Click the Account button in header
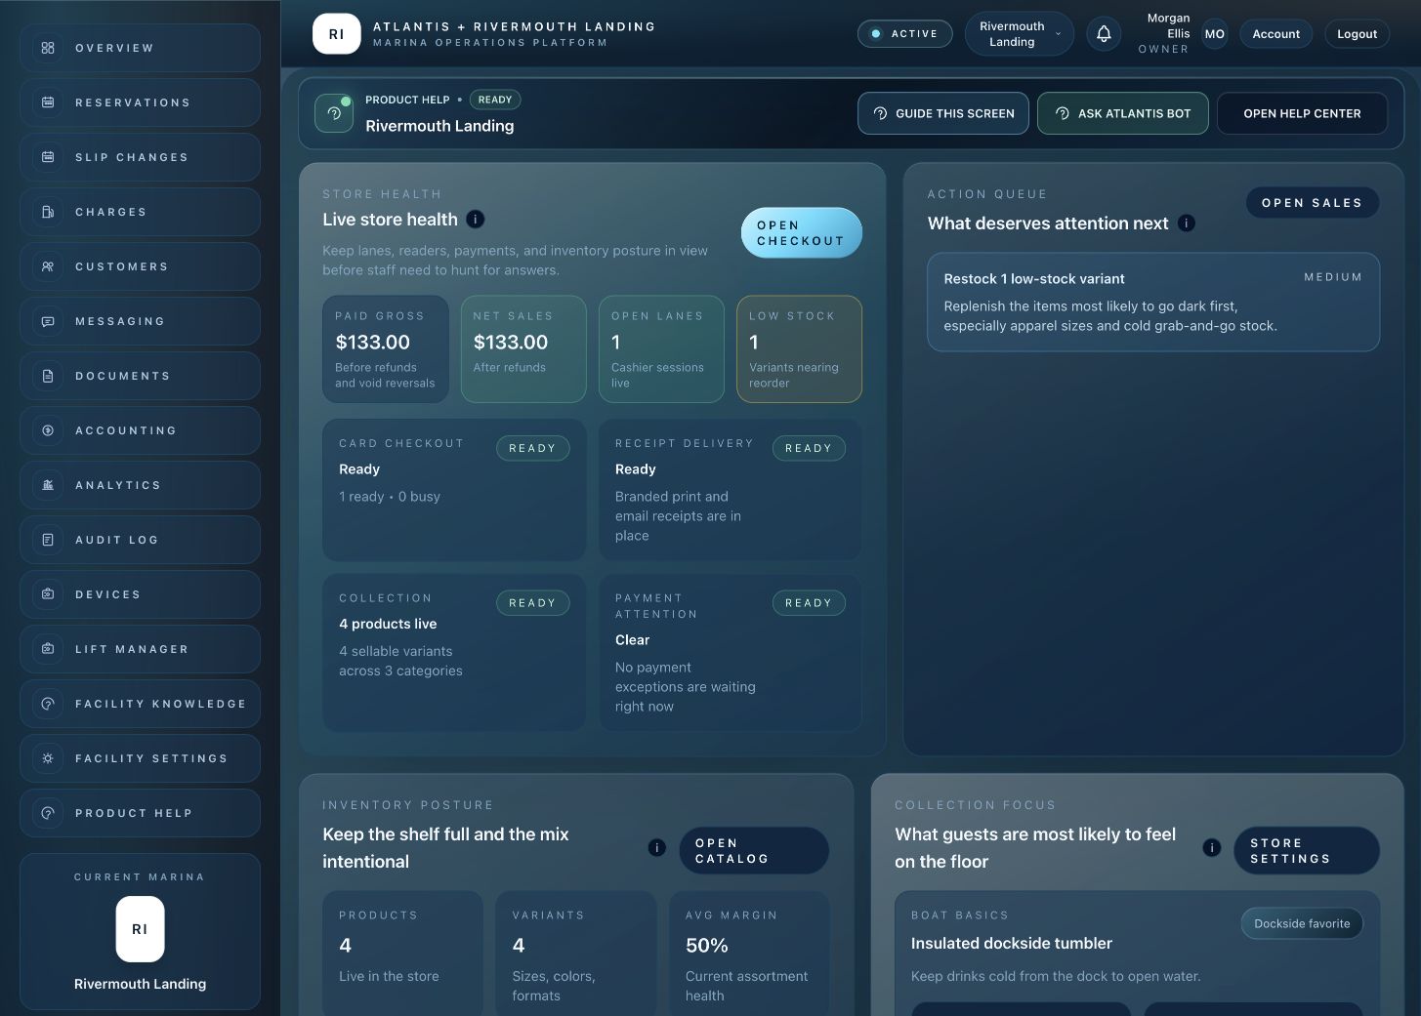 [1275, 34]
